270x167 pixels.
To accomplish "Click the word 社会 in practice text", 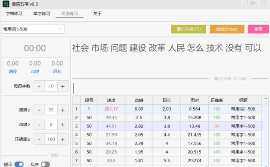I will pos(80,48).
